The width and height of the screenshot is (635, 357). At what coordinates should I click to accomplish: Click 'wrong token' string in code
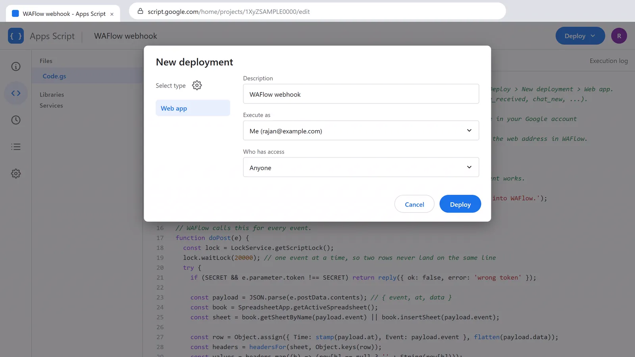(x=498, y=278)
